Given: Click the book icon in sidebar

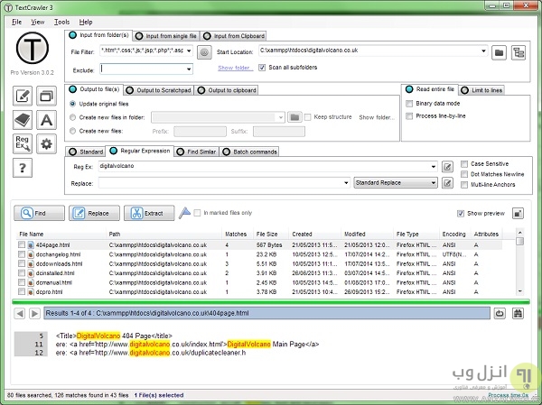Looking at the screenshot, I should pos(22,119).
